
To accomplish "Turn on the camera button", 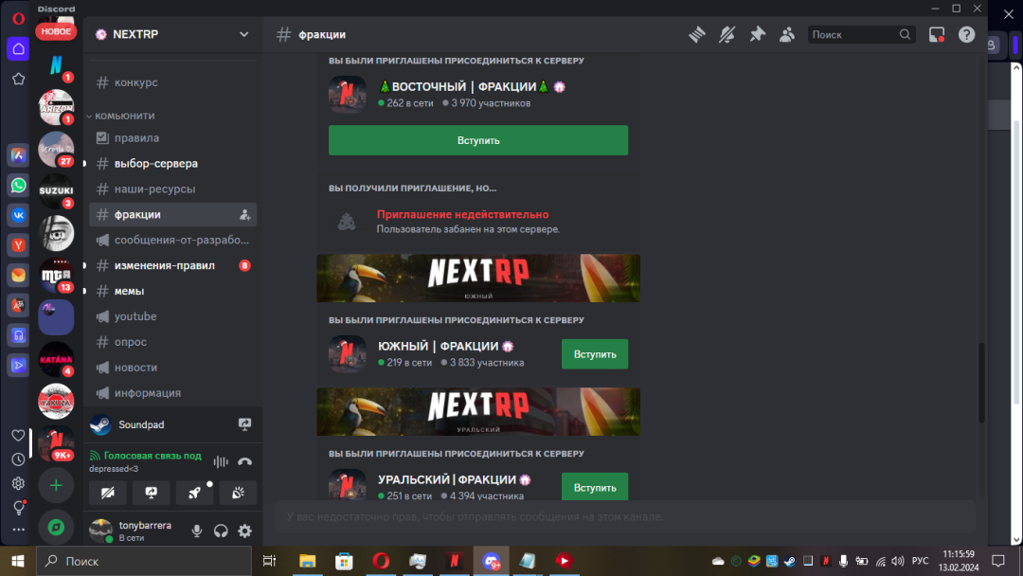I will point(108,493).
